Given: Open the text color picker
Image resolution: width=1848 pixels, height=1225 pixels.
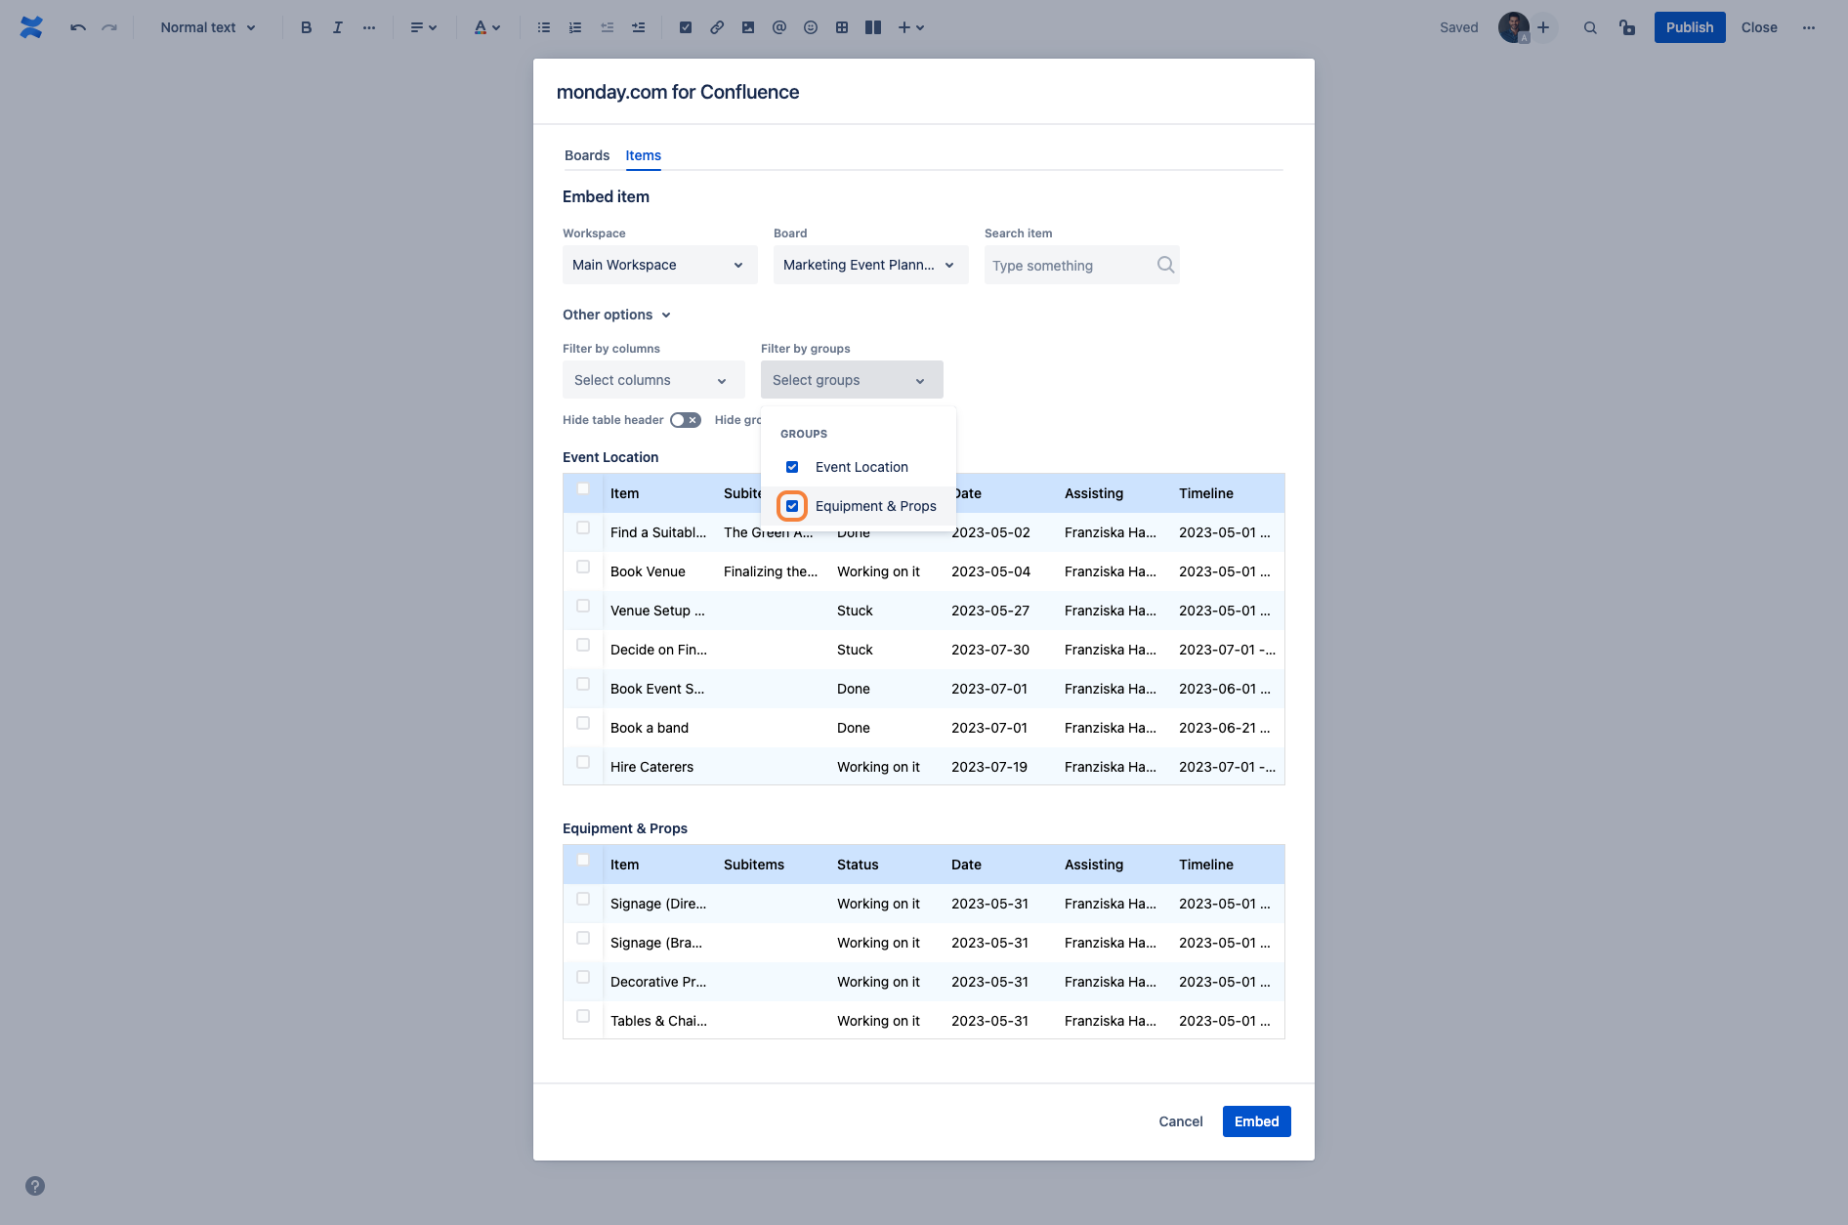Looking at the screenshot, I should coord(486,27).
